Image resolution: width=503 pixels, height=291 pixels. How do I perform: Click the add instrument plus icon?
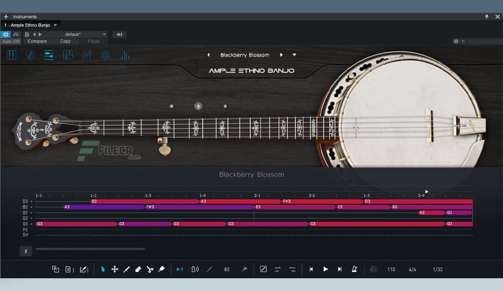point(6,16)
